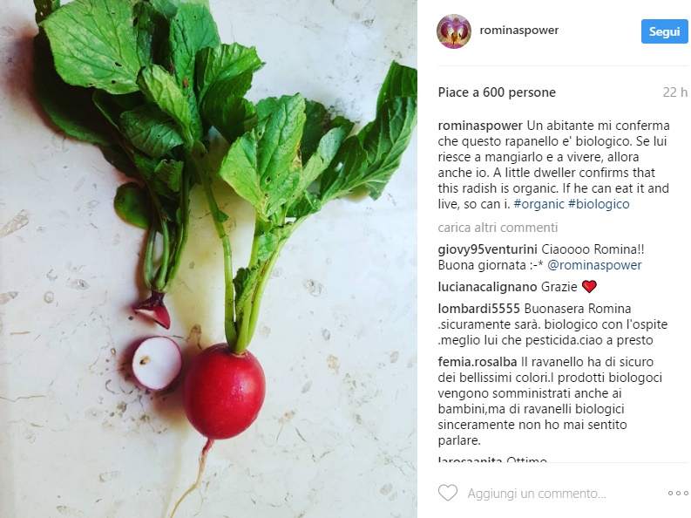Click the rominaspower name in caption
Viewport: 691px width, 518px height.
(x=480, y=126)
